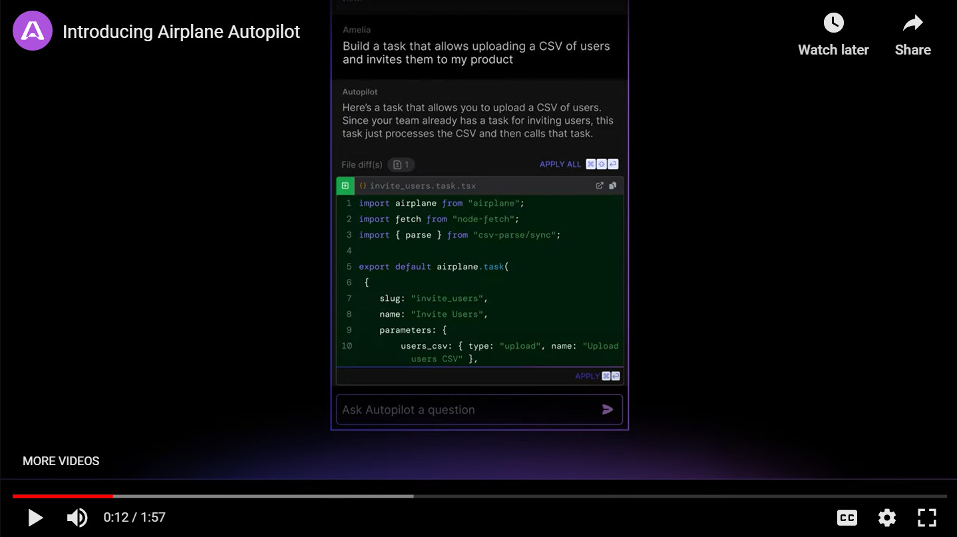Screen dimensions: 957x537
Task: Click the 0:12 / 1:57 time display
Action: point(134,517)
